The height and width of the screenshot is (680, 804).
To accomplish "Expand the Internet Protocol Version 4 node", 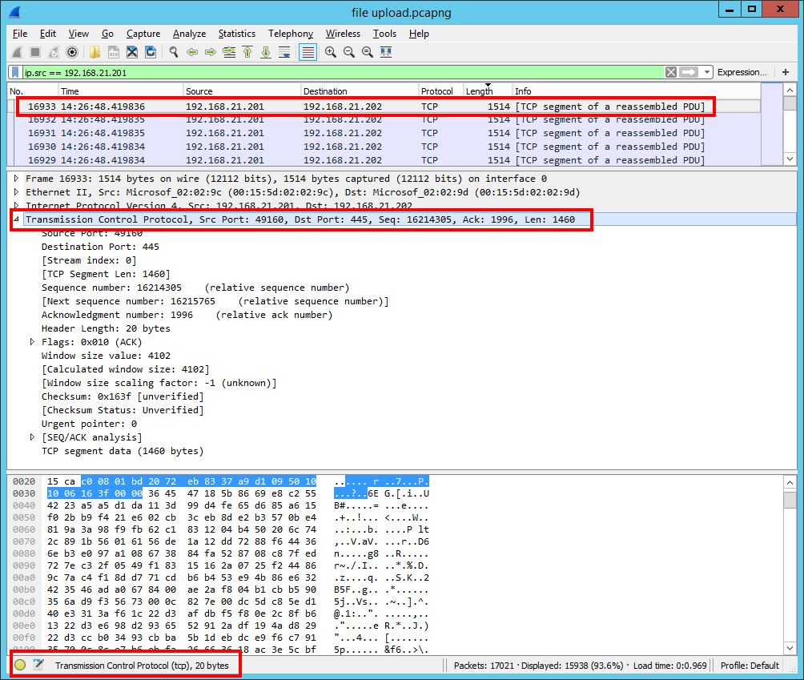I will click(x=16, y=206).
